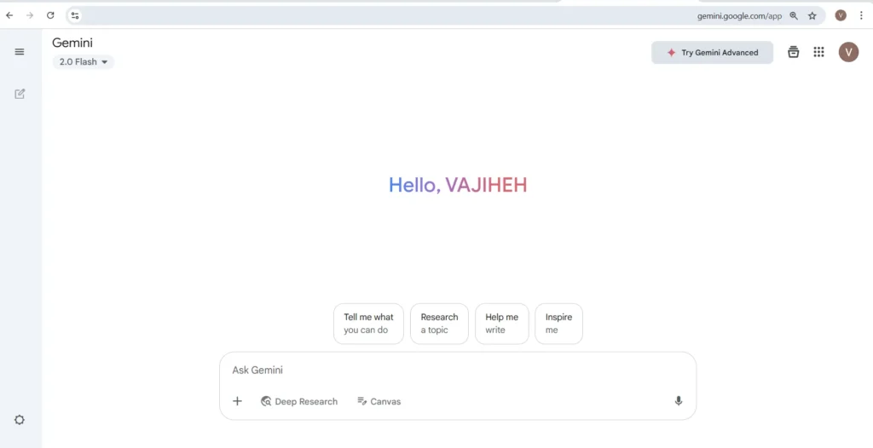Image resolution: width=873 pixels, height=448 pixels.
Task: Bookmark this page with star icon
Action: (812, 15)
